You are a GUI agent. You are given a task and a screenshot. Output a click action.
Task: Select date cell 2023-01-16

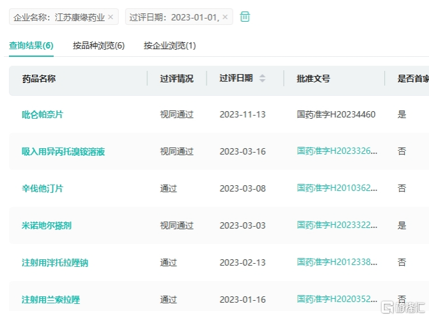coord(243,299)
